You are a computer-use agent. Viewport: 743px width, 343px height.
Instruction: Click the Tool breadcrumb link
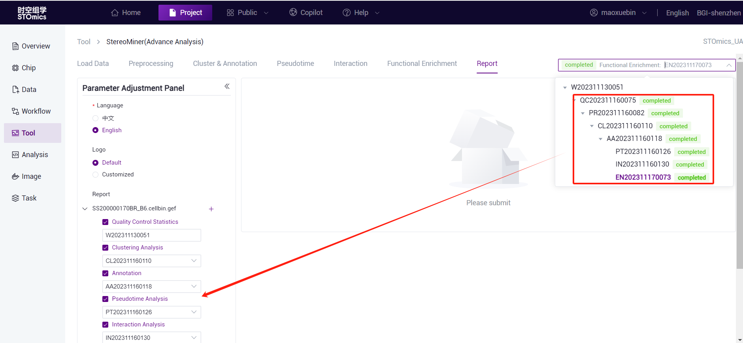[x=84, y=42]
